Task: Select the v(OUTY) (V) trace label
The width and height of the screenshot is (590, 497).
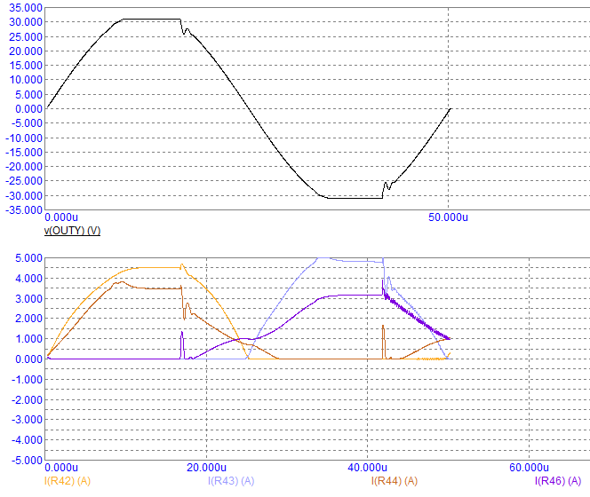Action: click(x=72, y=231)
